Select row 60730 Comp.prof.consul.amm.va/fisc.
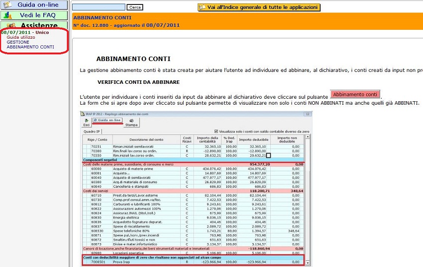423x267 pixels. pyautogui.click(x=193, y=200)
